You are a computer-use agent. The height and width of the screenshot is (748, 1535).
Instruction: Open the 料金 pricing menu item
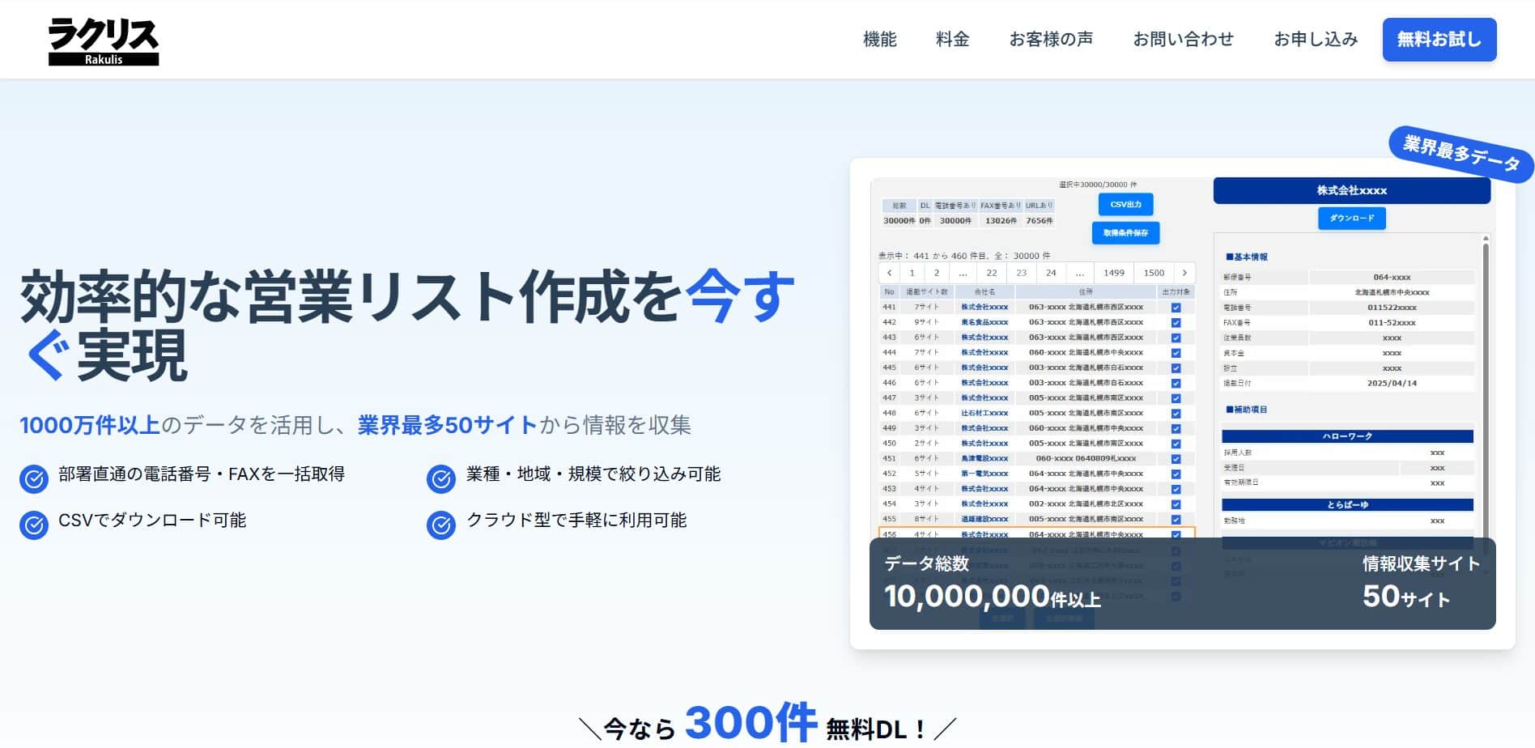pyautogui.click(x=952, y=40)
